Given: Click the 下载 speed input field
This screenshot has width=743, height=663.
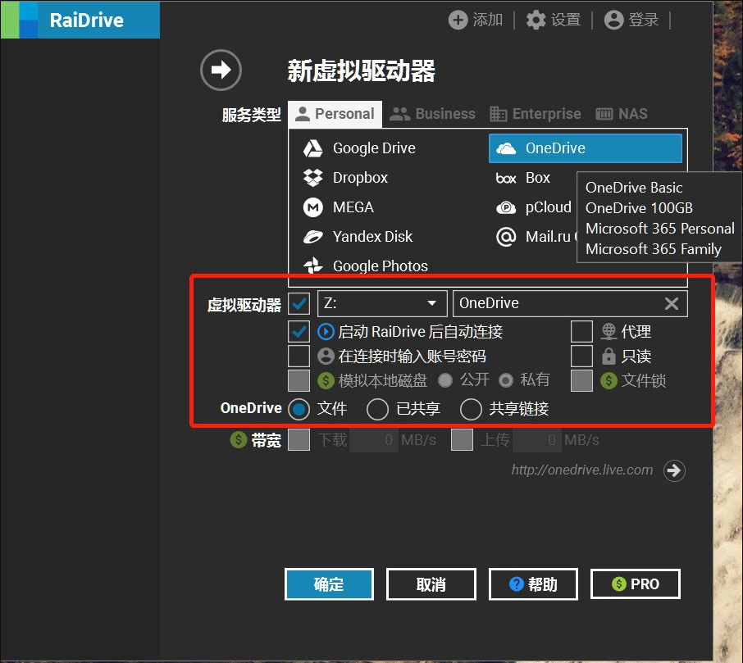Looking at the screenshot, I should pos(374,440).
